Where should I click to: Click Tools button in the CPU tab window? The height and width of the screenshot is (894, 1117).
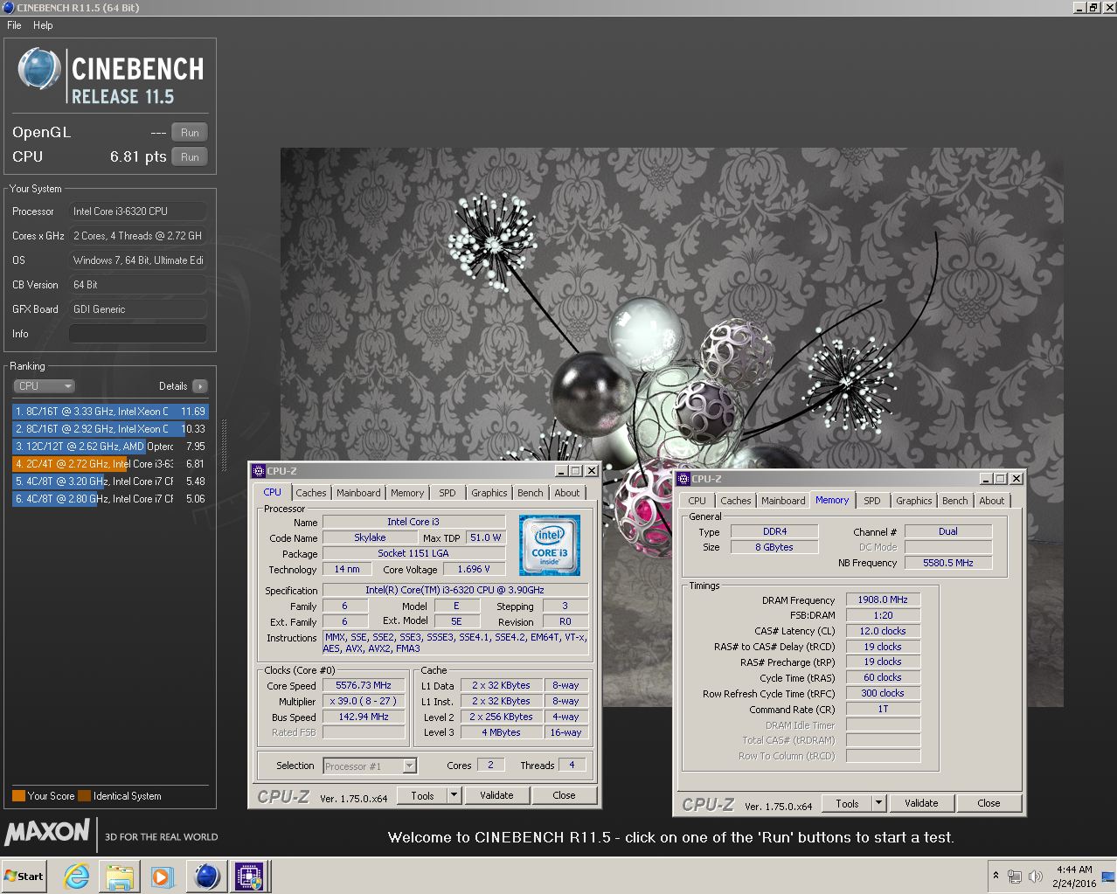tap(422, 795)
